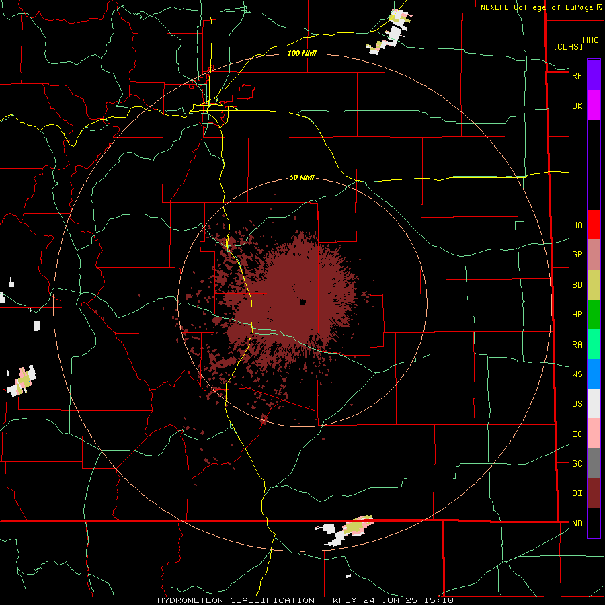Select the 'HA' legend label
The height and width of the screenshot is (605, 605).
(577, 225)
